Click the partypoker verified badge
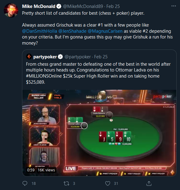 (61, 57)
